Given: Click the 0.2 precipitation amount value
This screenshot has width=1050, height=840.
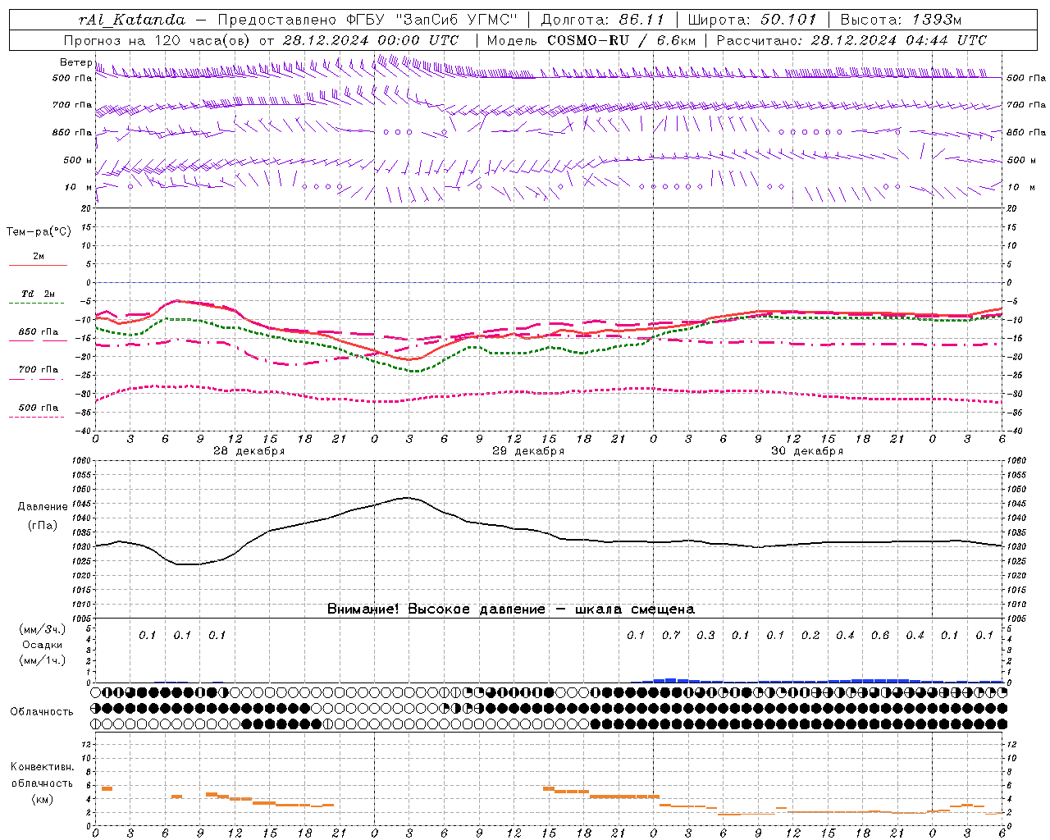Looking at the screenshot, I should [x=810, y=635].
